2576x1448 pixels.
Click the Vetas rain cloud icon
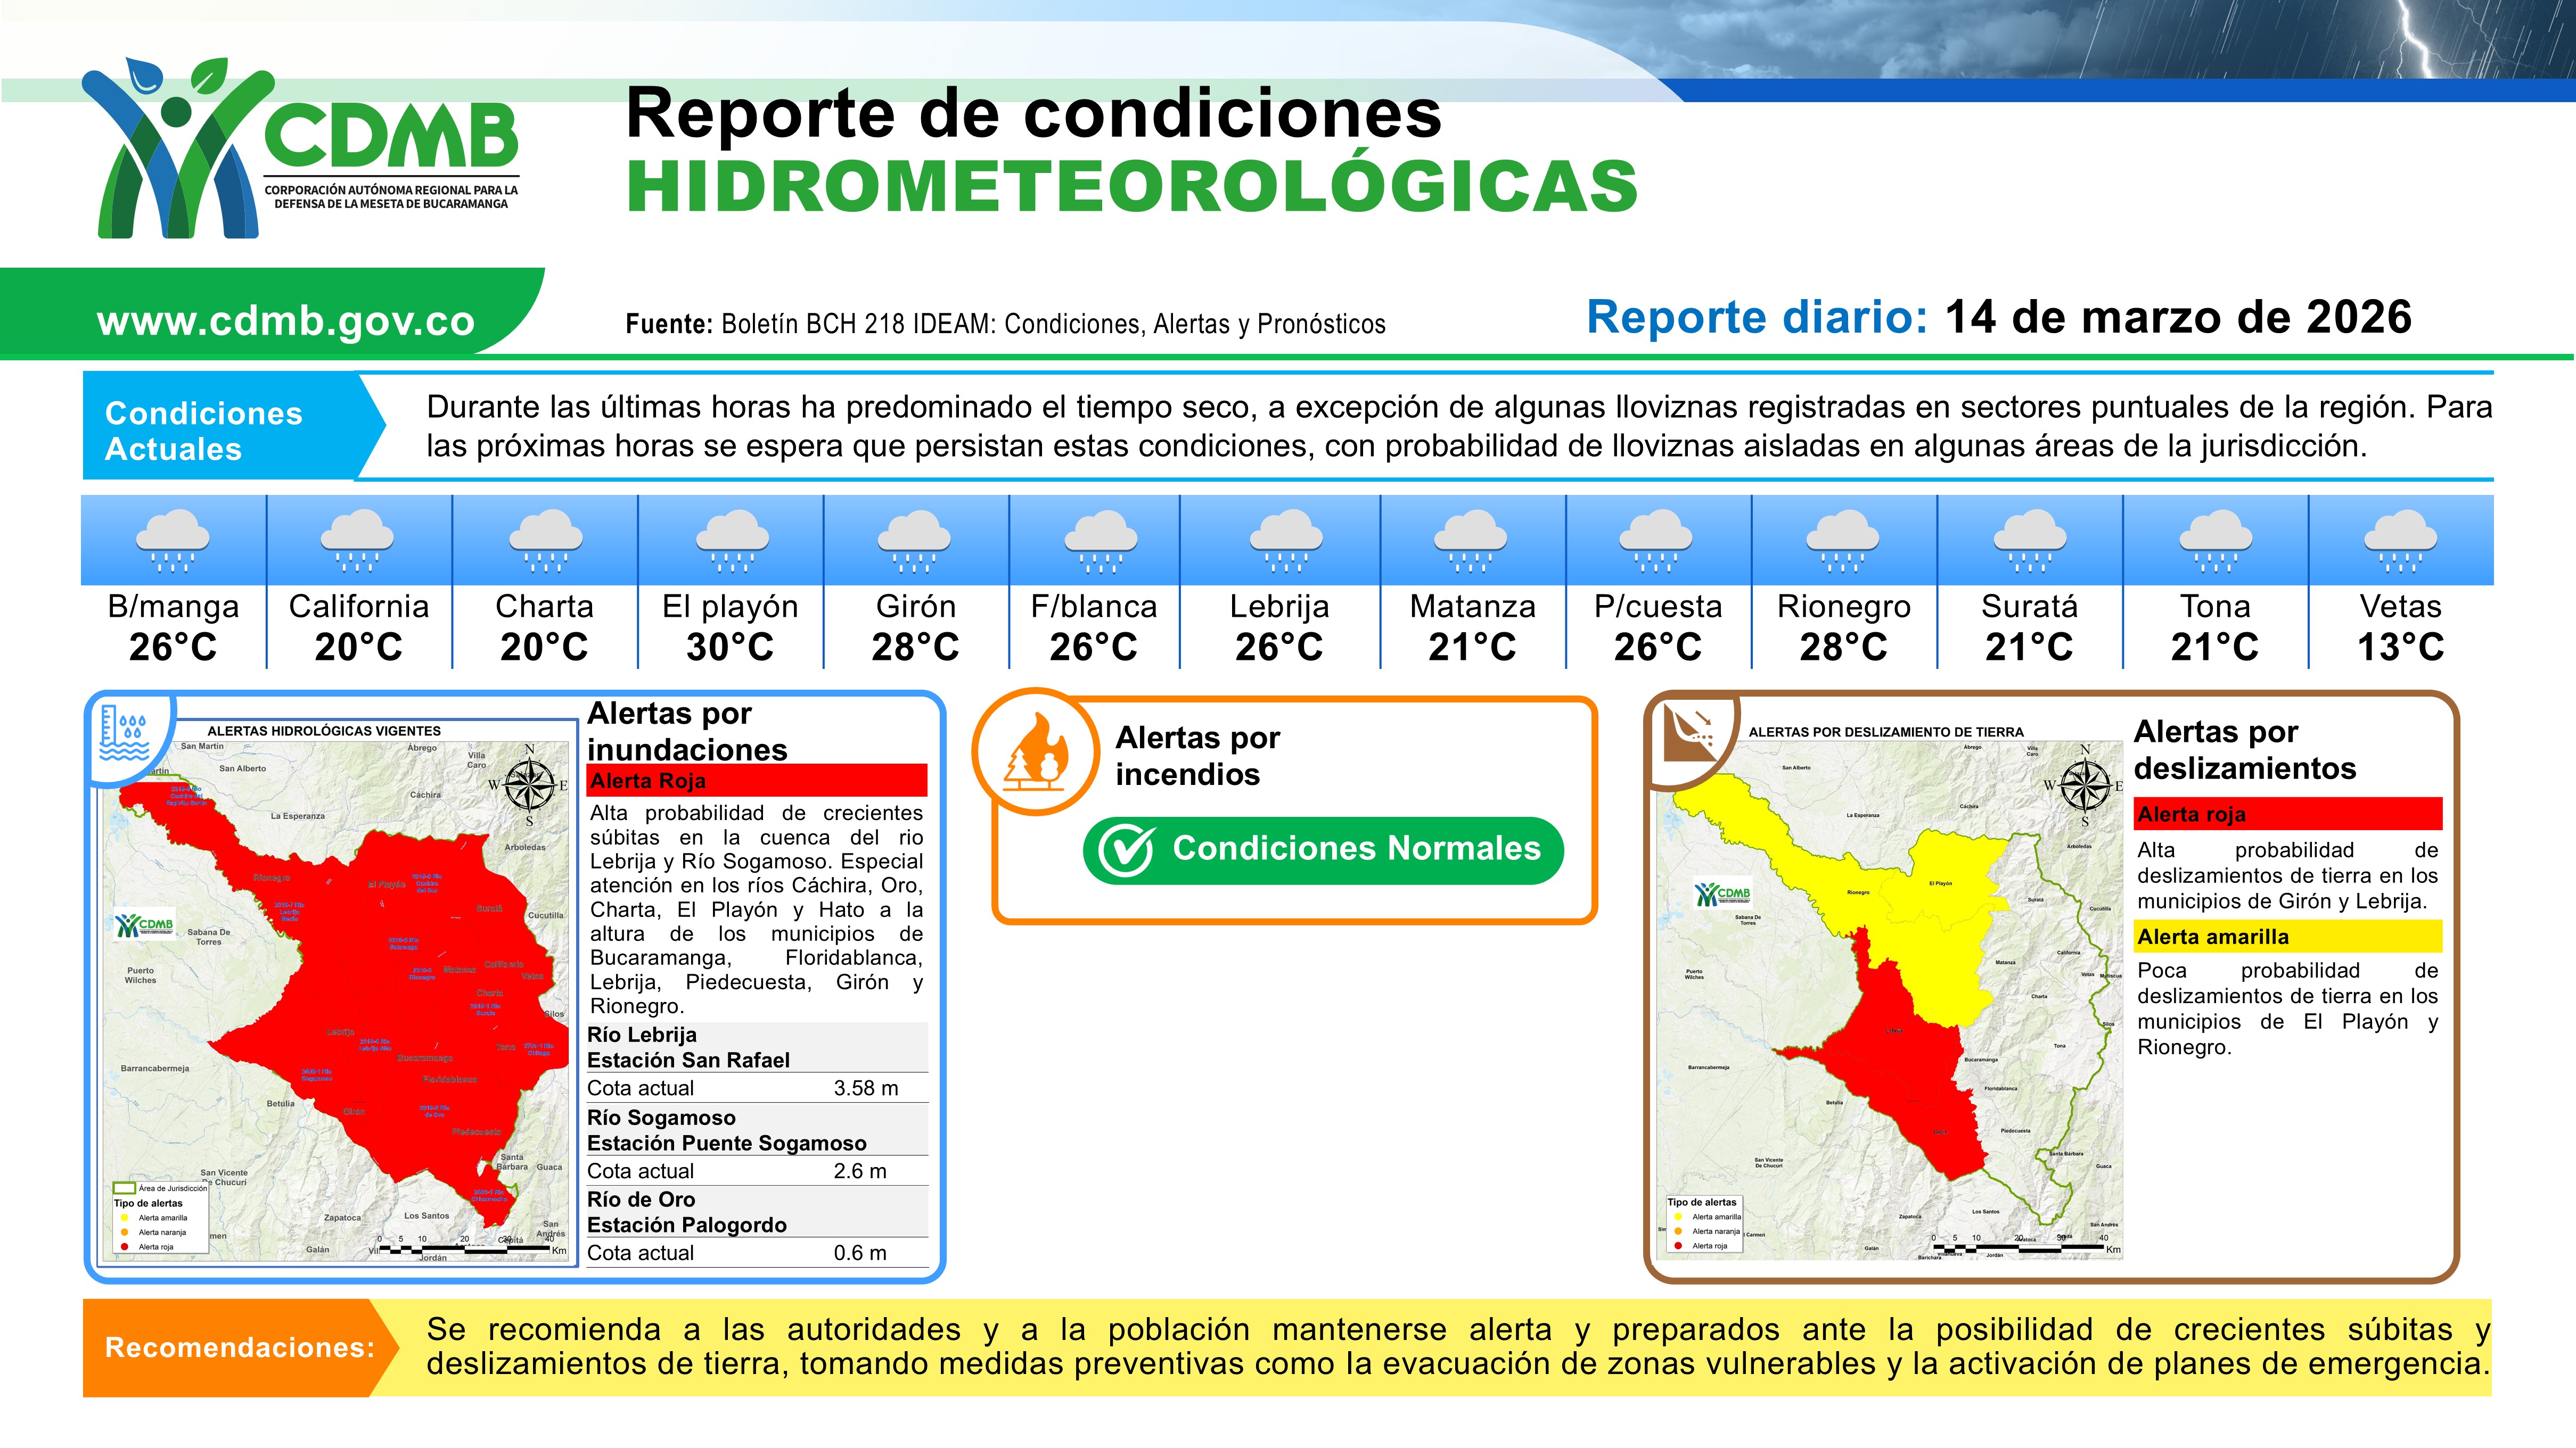click(2400, 541)
